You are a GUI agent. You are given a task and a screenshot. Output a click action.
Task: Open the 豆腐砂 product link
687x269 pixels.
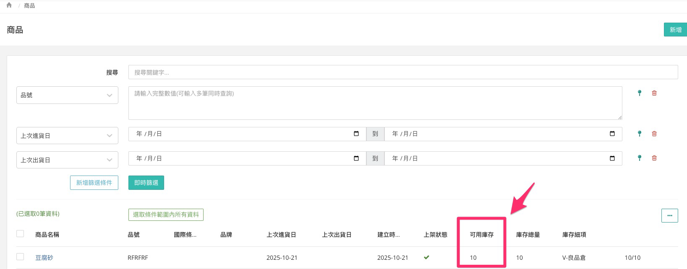(x=44, y=258)
